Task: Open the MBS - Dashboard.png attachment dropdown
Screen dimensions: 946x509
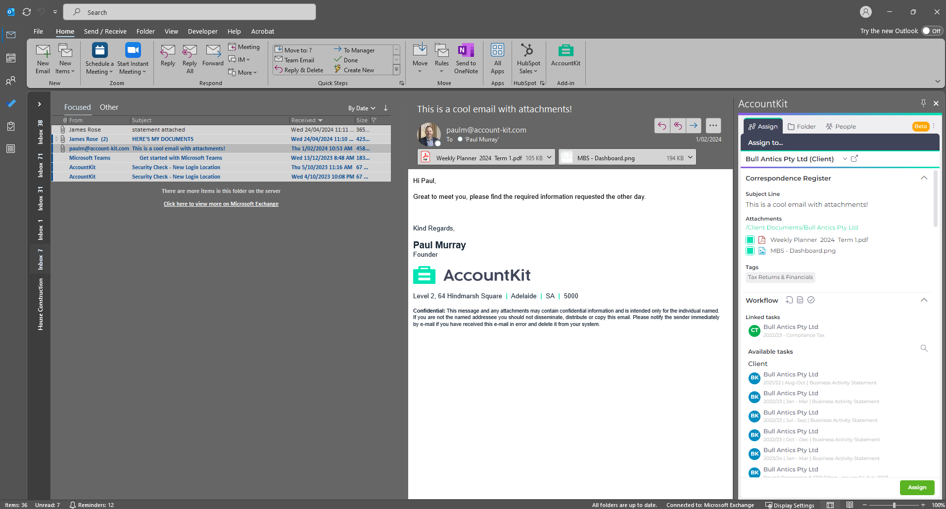Action: pyautogui.click(x=690, y=158)
